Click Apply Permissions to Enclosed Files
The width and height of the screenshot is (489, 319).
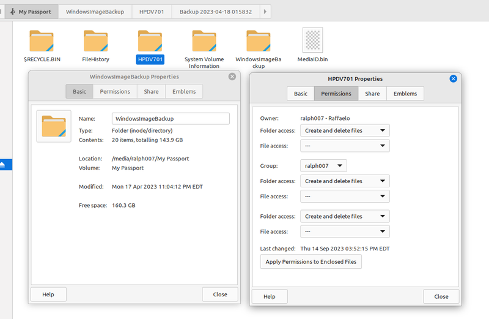[311, 262]
